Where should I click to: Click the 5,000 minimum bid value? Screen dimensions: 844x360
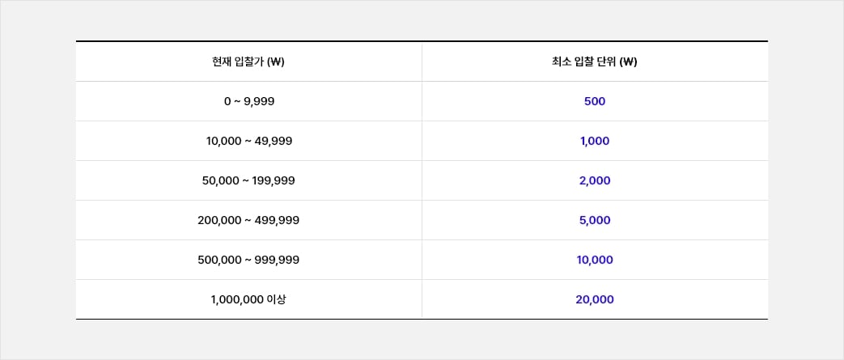click(x=594, y=220)
